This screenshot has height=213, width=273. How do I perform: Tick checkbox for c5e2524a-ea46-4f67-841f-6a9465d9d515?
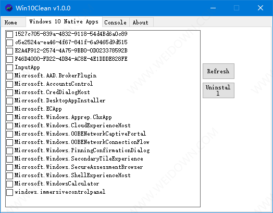click(9, 43)
